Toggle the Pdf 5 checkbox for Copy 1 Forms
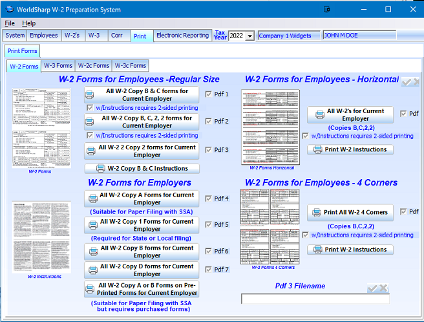Viewport: 424px width, 322px height. tap(208, 225)
